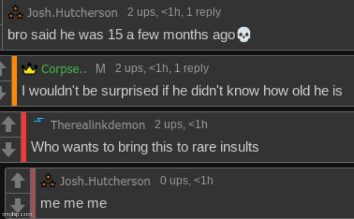Click the 'M' label next to Corpse..
Image resolution: width=354 pixels, height=219 pixels.
100,69
